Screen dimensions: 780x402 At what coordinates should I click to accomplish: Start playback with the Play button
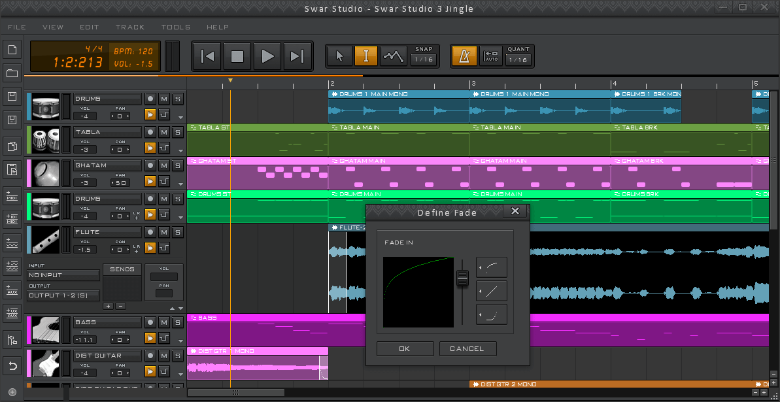267,56
